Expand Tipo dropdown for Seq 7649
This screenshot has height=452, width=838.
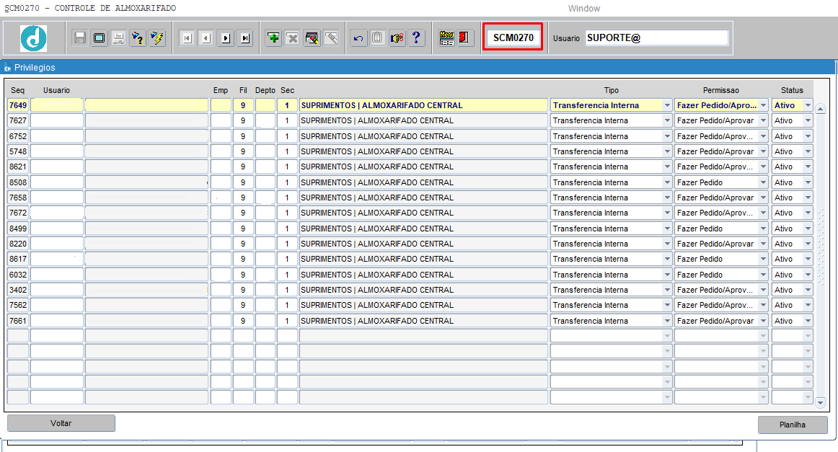[x=667, y=106]
